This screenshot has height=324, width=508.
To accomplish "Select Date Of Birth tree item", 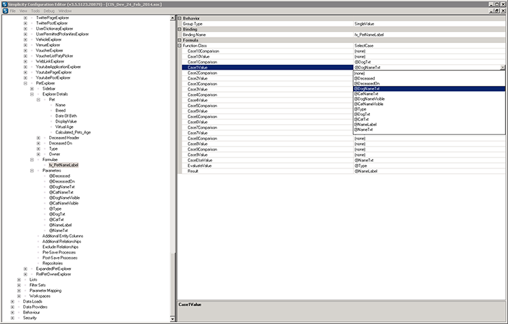I will point(66,116).
